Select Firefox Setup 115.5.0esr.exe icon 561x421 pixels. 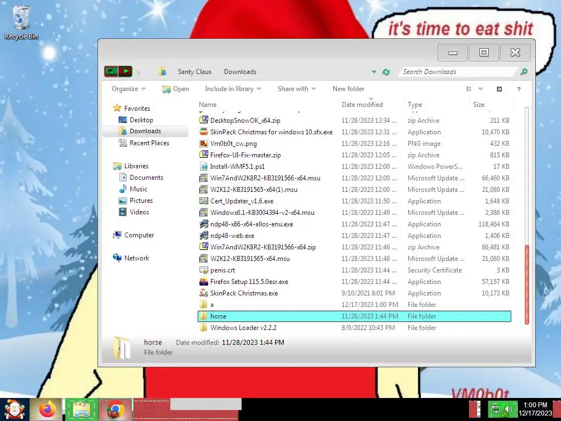pyautogui.click(x=204, y=281)
